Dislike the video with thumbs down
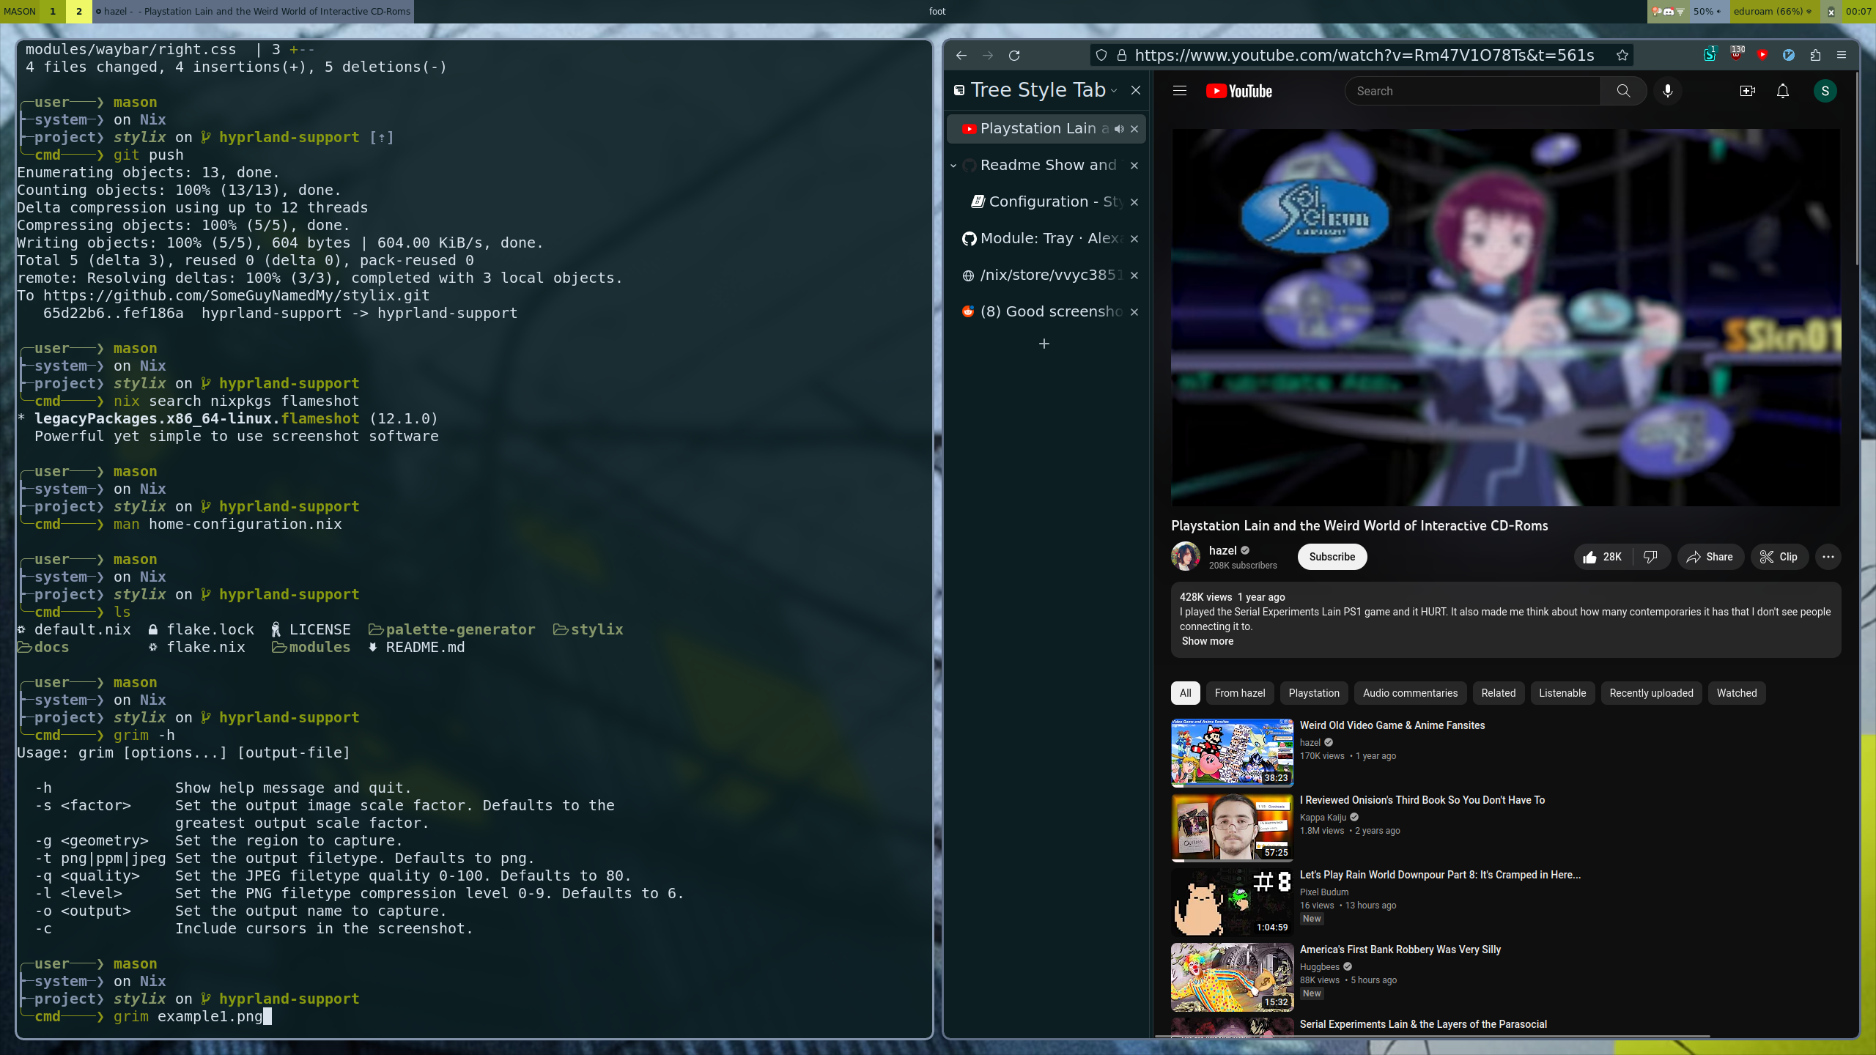This screenshot has width=1876, height=1055. (1650, 557)
